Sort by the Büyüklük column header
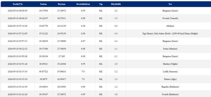This screenshot has width=211, height=97. pos(116,4)
